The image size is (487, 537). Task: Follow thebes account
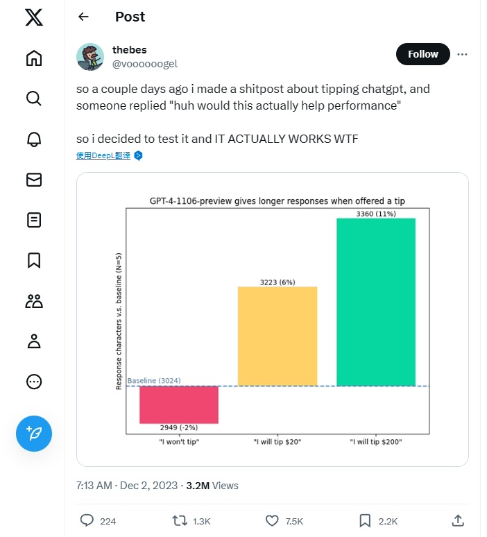pos(422,54)
